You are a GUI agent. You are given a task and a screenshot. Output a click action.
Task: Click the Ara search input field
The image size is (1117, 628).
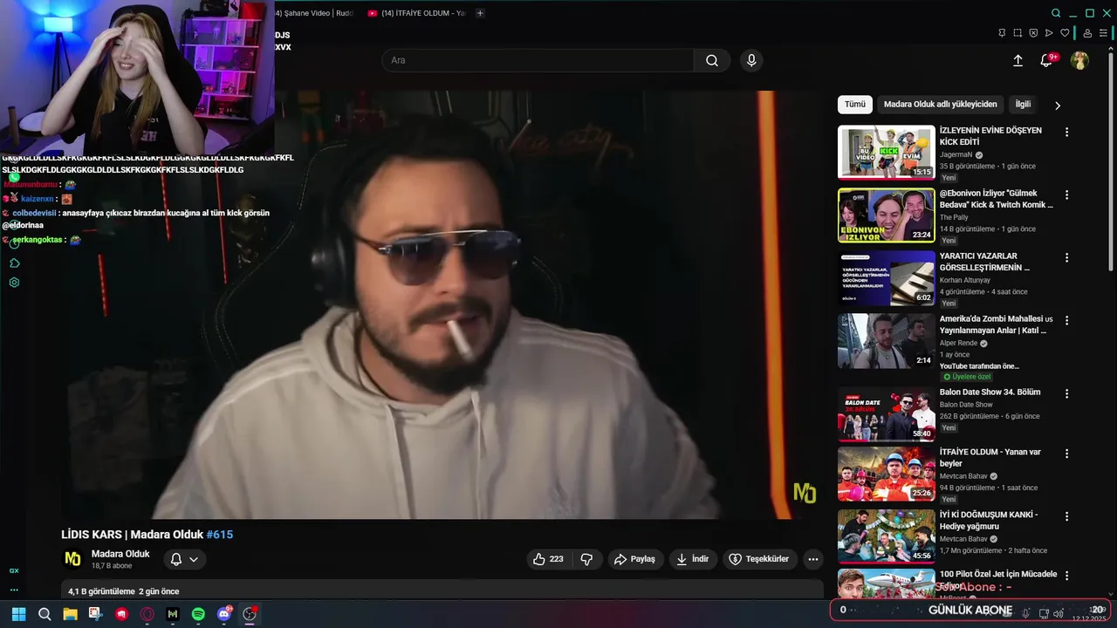click(x=538, y=60)
